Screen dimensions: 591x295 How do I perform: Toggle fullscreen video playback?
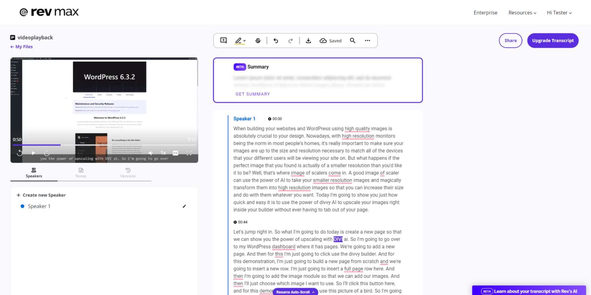coord(189,153)
